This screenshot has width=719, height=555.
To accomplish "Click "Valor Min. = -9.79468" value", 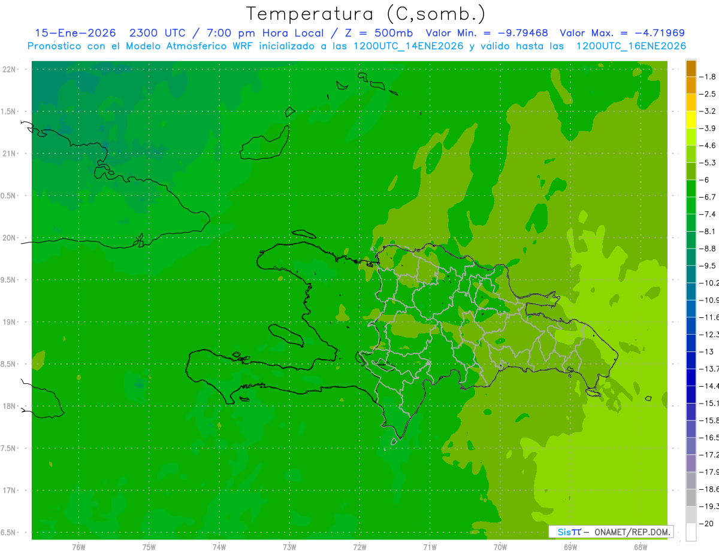I will [487, 33].
